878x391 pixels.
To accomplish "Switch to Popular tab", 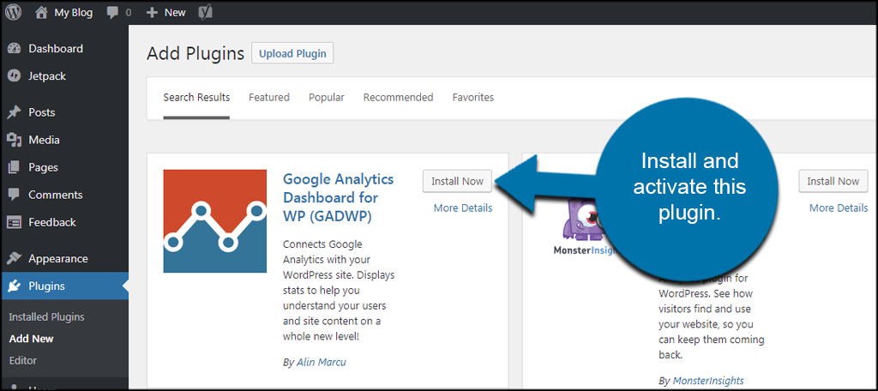I will point(327,98).
